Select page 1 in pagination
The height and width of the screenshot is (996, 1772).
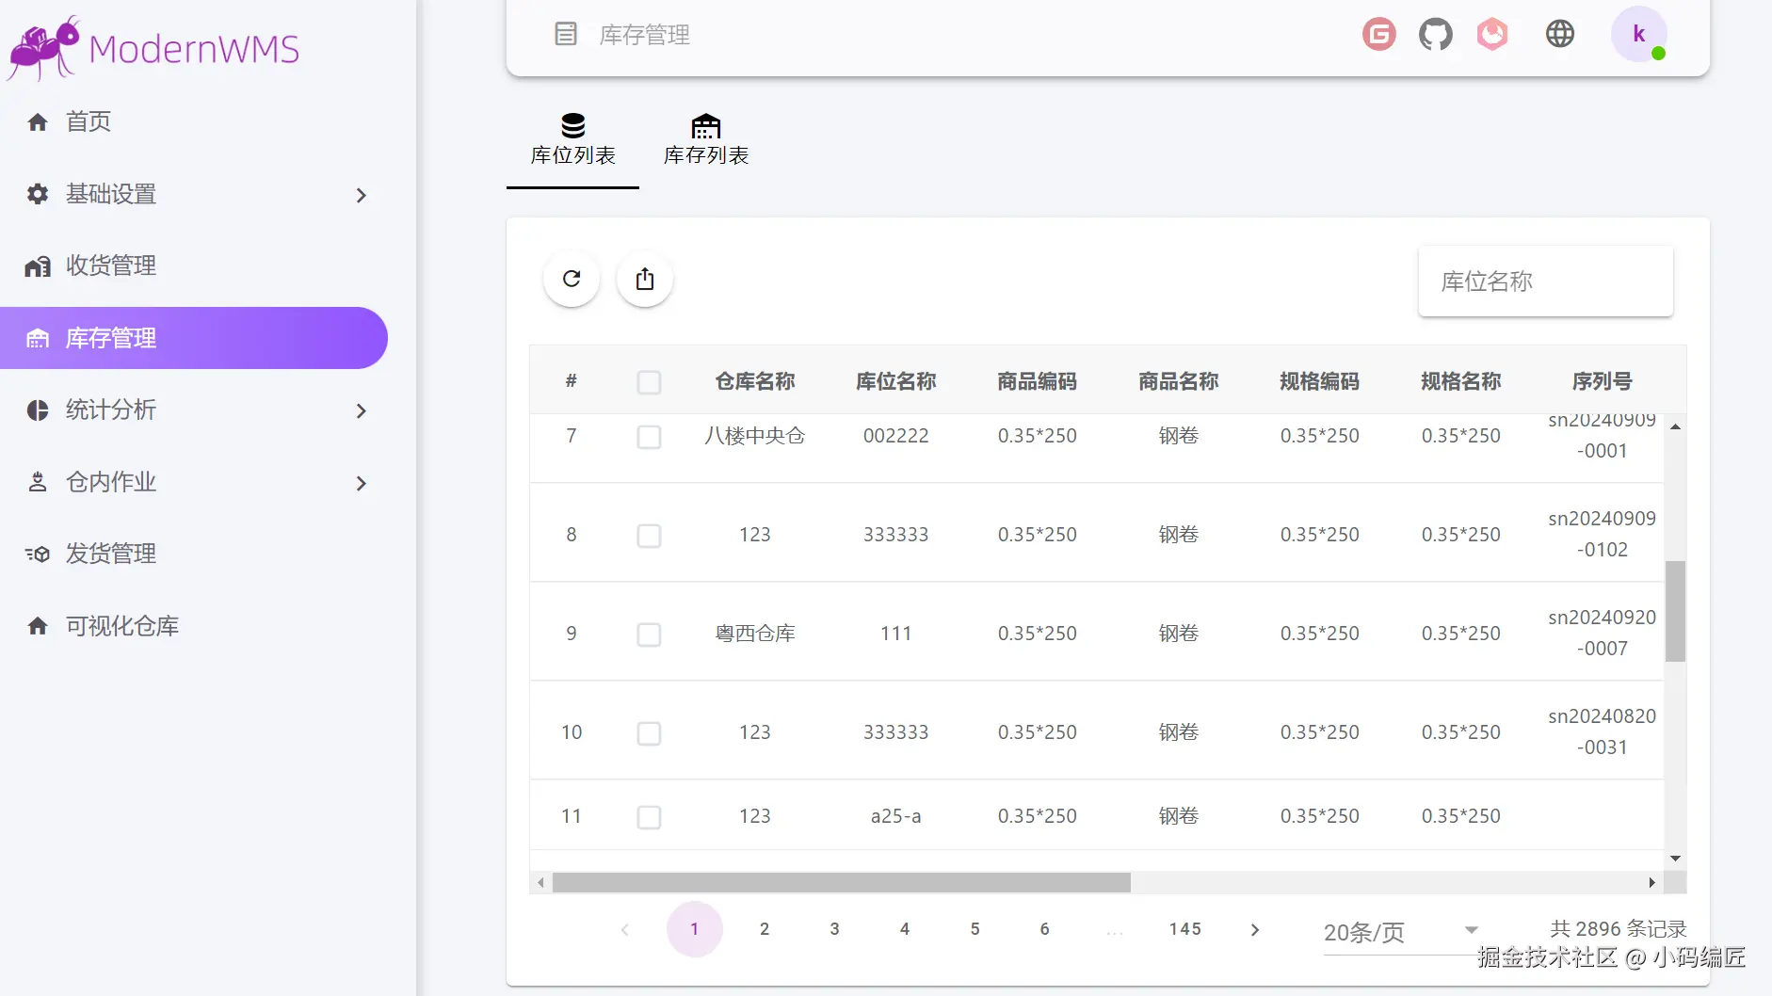point(695,929)
